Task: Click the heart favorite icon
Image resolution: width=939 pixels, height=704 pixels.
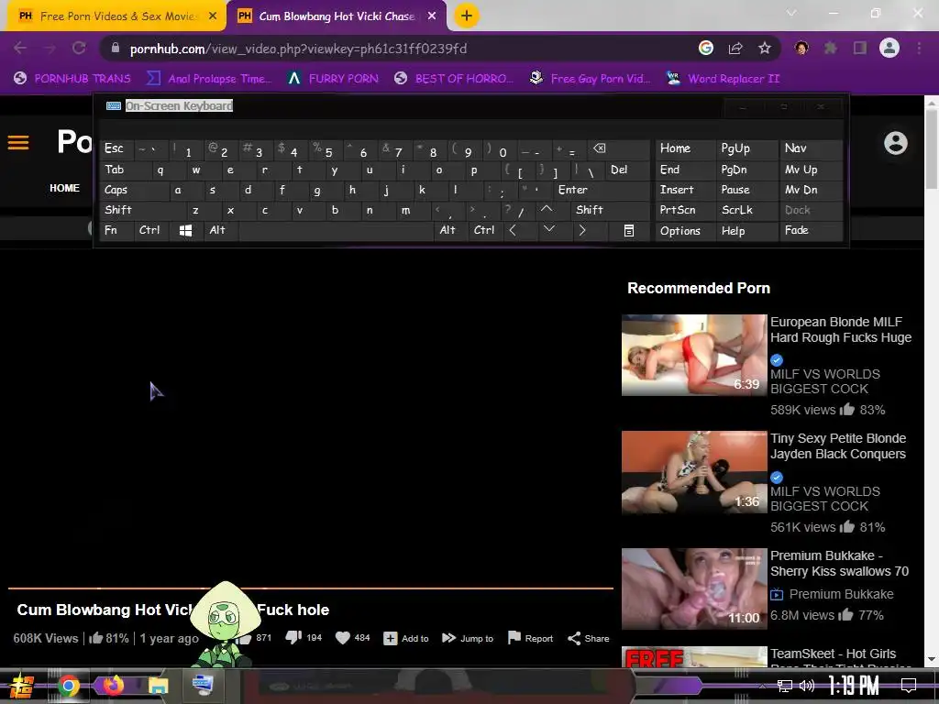Action: [x=343, y=638]
